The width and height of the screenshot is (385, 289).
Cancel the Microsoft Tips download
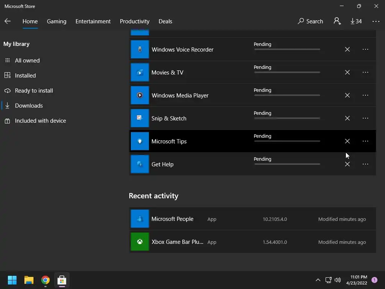tap(347, 141)
